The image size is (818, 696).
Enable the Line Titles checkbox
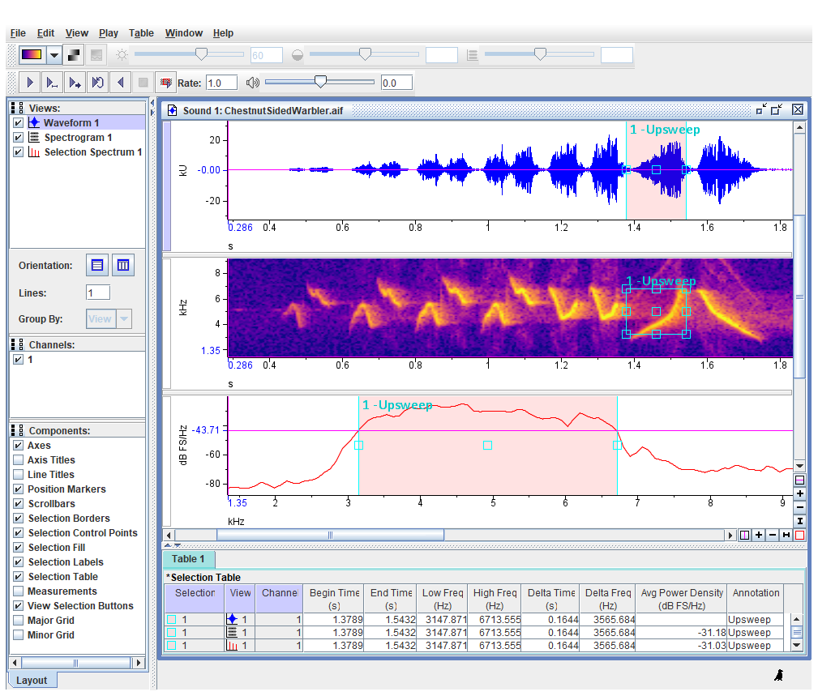tap(19, 475)
